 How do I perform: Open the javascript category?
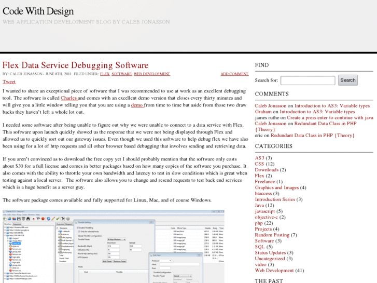[264, 211]
